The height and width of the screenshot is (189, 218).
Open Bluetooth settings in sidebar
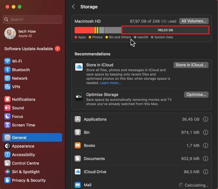coord(20,70)
